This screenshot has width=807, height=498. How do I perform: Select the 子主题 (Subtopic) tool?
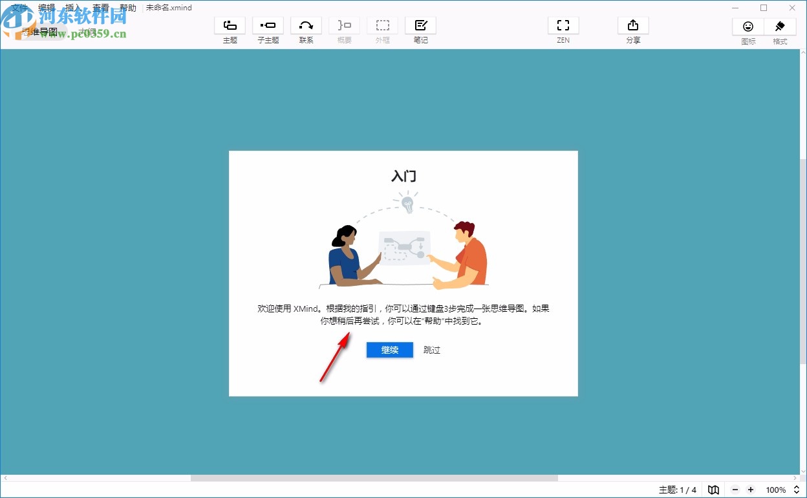(268, 29)
